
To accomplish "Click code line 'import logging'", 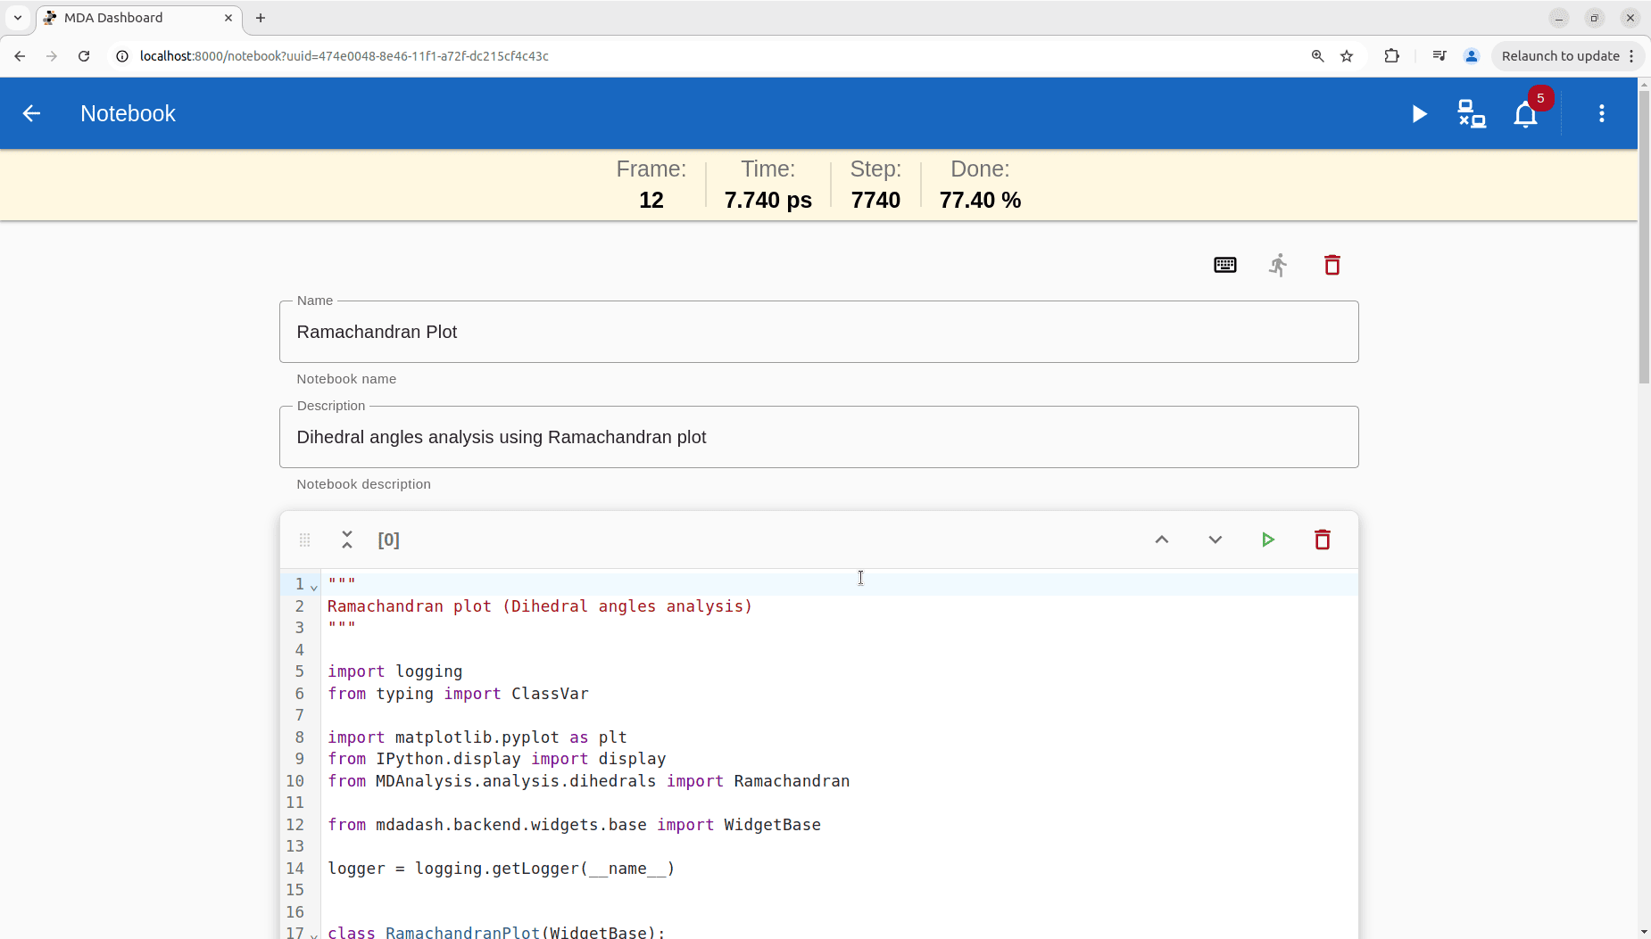I will (x=394, y=671).
